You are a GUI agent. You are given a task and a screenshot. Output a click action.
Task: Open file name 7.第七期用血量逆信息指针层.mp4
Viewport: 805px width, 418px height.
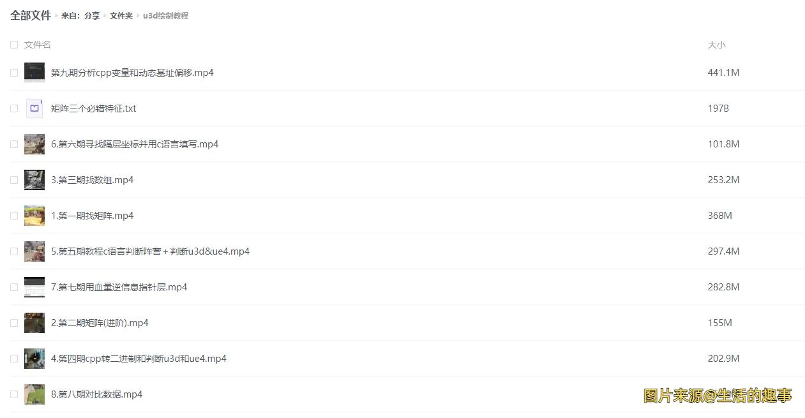[x=119, y=287]
